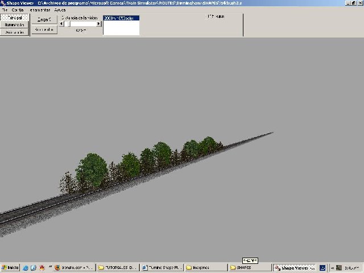Image resolution: width=364 pixels, height=273 pixels.
Task: Launch Internet Explorer from quick launch
Action: click(26, 267)
